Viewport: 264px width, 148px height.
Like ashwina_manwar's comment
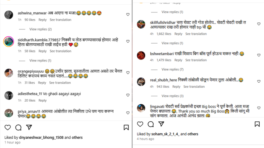click(128, 15)
